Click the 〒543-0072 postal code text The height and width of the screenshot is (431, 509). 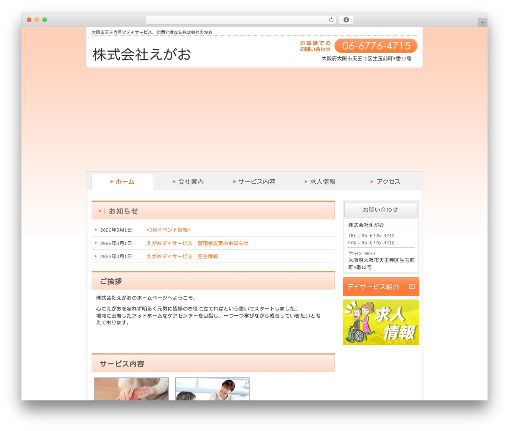(362, 253)
